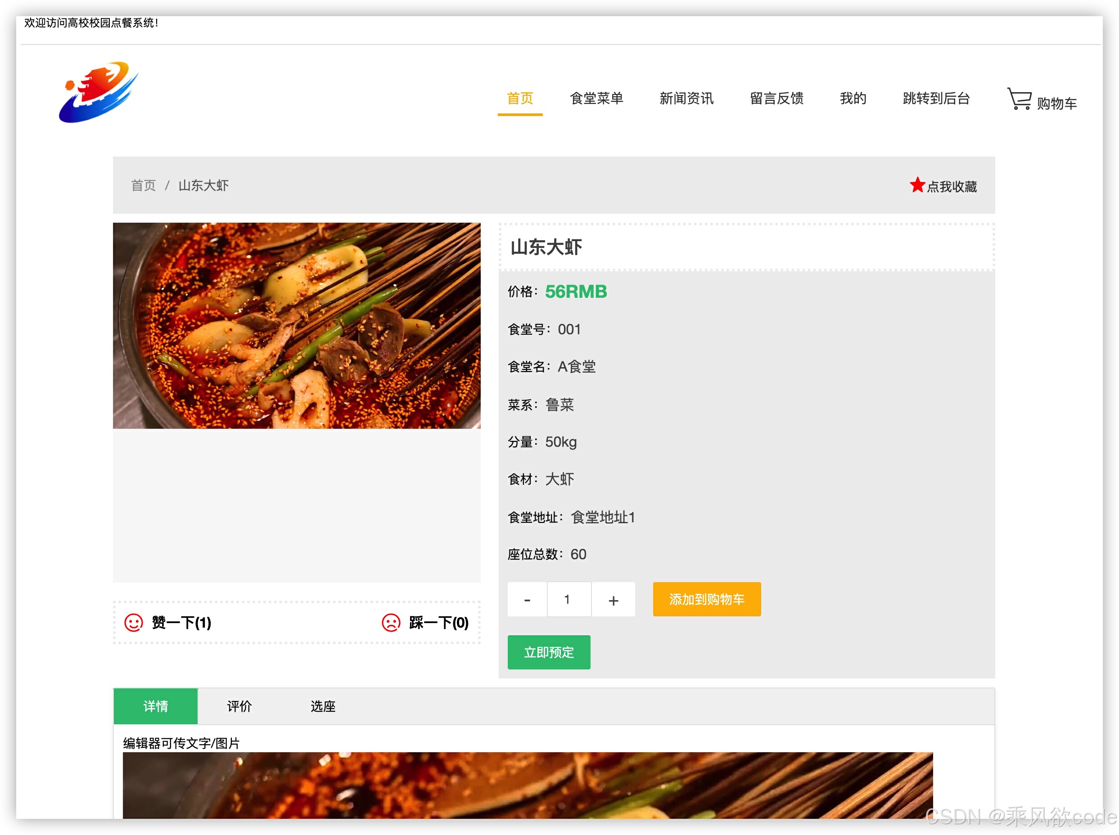Click the site logo in the header
This screenshot has height=835, width=1119.
[99, 93]
